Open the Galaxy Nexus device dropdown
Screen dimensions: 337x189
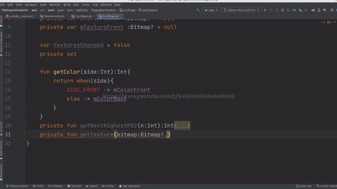[241, 10]
